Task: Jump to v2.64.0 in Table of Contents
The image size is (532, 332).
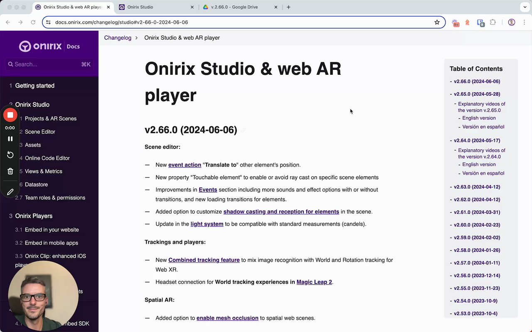Action: (x=477, y=140)
